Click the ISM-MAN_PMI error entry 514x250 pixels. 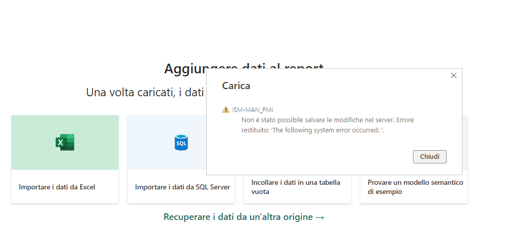253,110
